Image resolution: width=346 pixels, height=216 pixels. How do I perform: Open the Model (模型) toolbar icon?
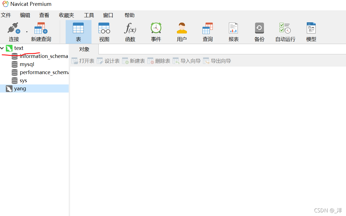click(311, 28)
